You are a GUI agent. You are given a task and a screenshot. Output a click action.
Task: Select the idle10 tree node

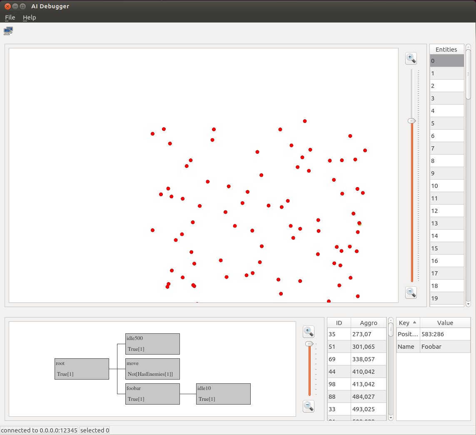(224, 394)
